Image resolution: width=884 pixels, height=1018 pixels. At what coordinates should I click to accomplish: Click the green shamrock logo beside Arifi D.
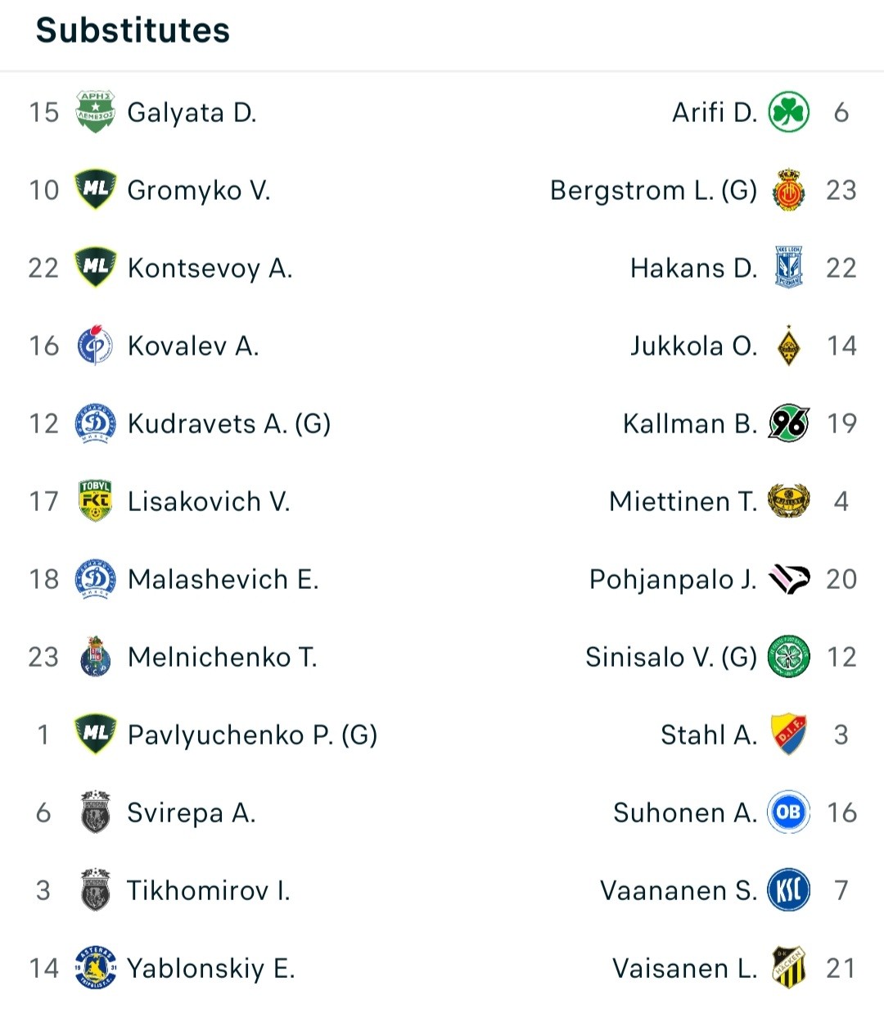tap(789, 112)
